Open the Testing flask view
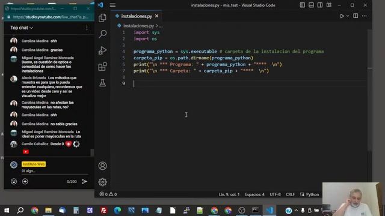The image size is (385, 216). 102,83
